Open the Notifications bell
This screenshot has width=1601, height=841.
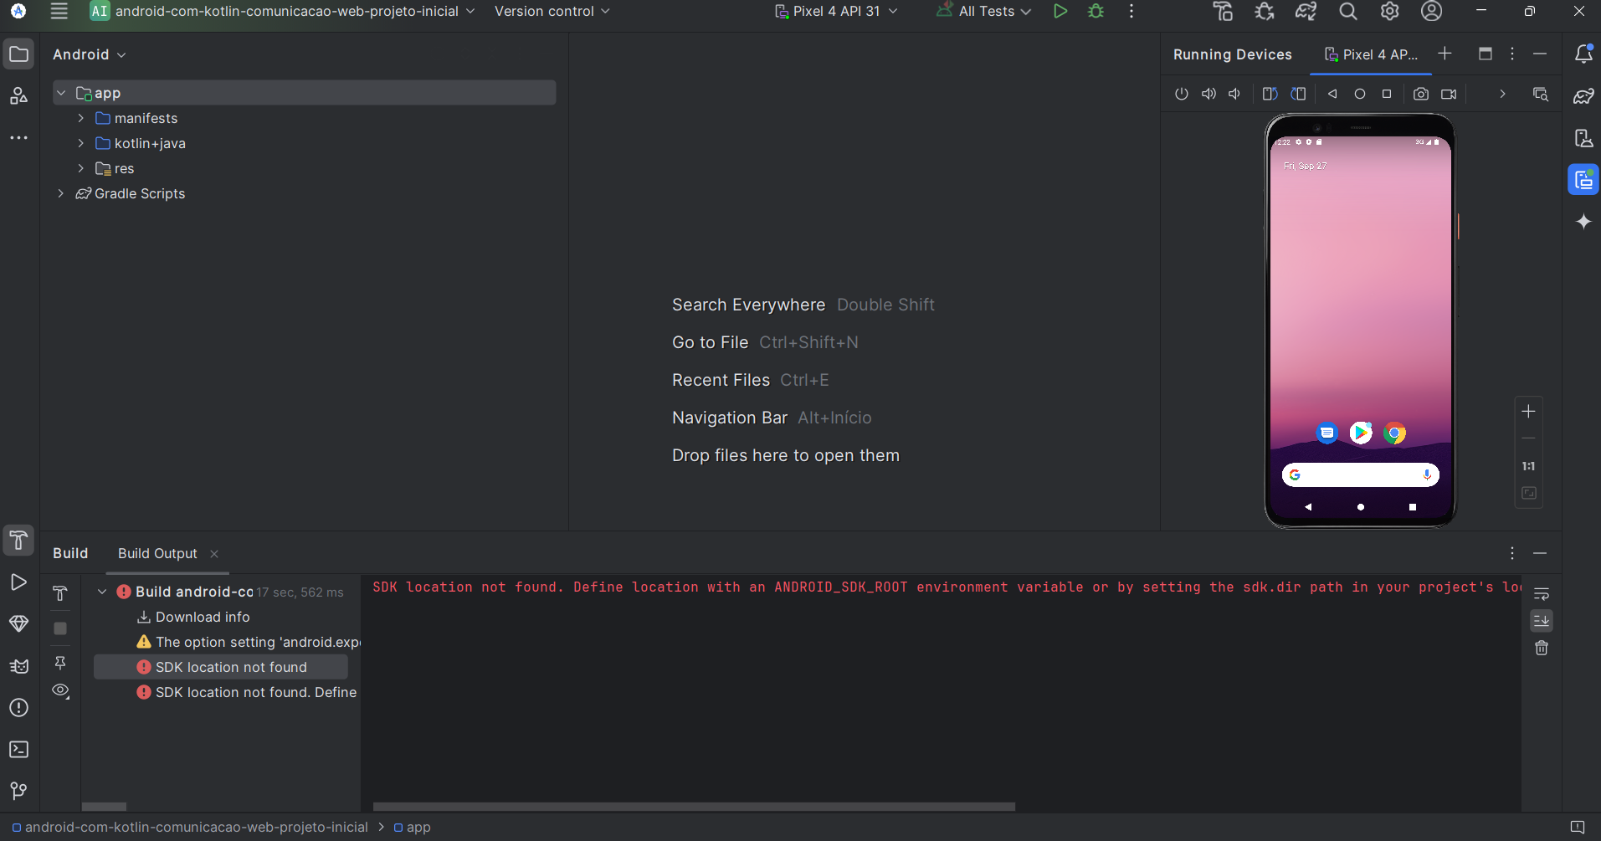point(1583,54)
